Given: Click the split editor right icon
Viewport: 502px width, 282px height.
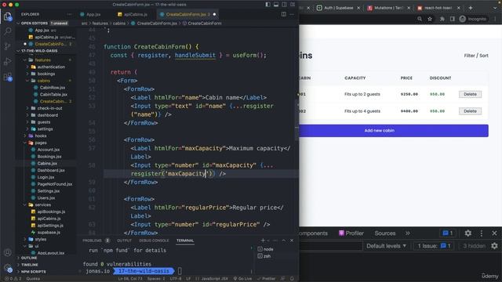Looking at the screenshot, I should coord(284,14).
